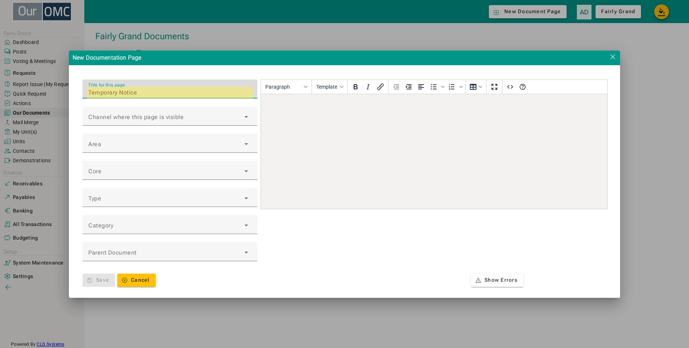Click the back arrow in sidebar
This screenshot has width=689, height=348.
pyautogui.click(x=8, y=287)
